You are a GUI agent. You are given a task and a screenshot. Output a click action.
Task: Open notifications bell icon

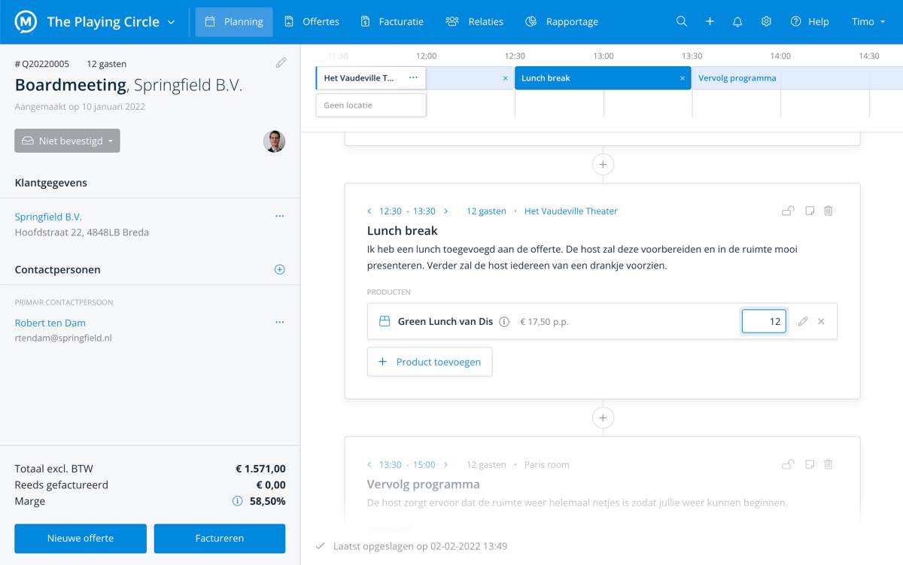(737, 22)
